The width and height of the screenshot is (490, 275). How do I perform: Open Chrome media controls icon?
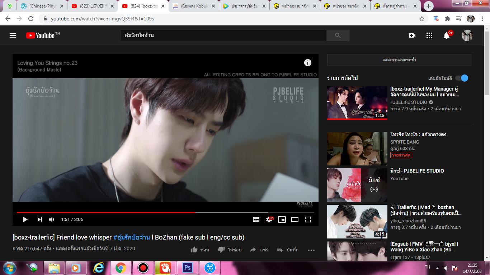coord(459,19)
